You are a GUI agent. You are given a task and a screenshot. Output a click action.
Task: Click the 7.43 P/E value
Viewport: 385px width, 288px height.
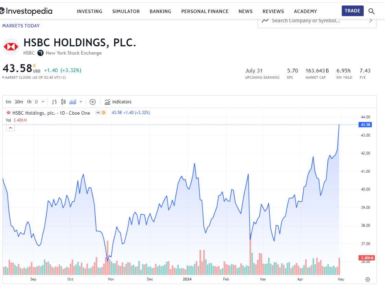pos(365,71)
